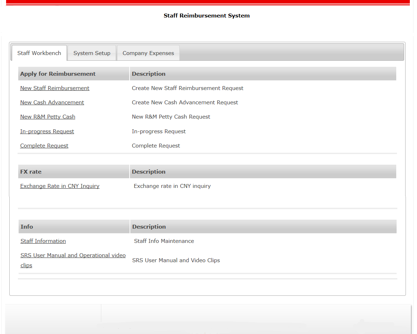Open the Complete Request link
Image resolution: width=417 pixels, height=334 pixels.
(44, 146)
